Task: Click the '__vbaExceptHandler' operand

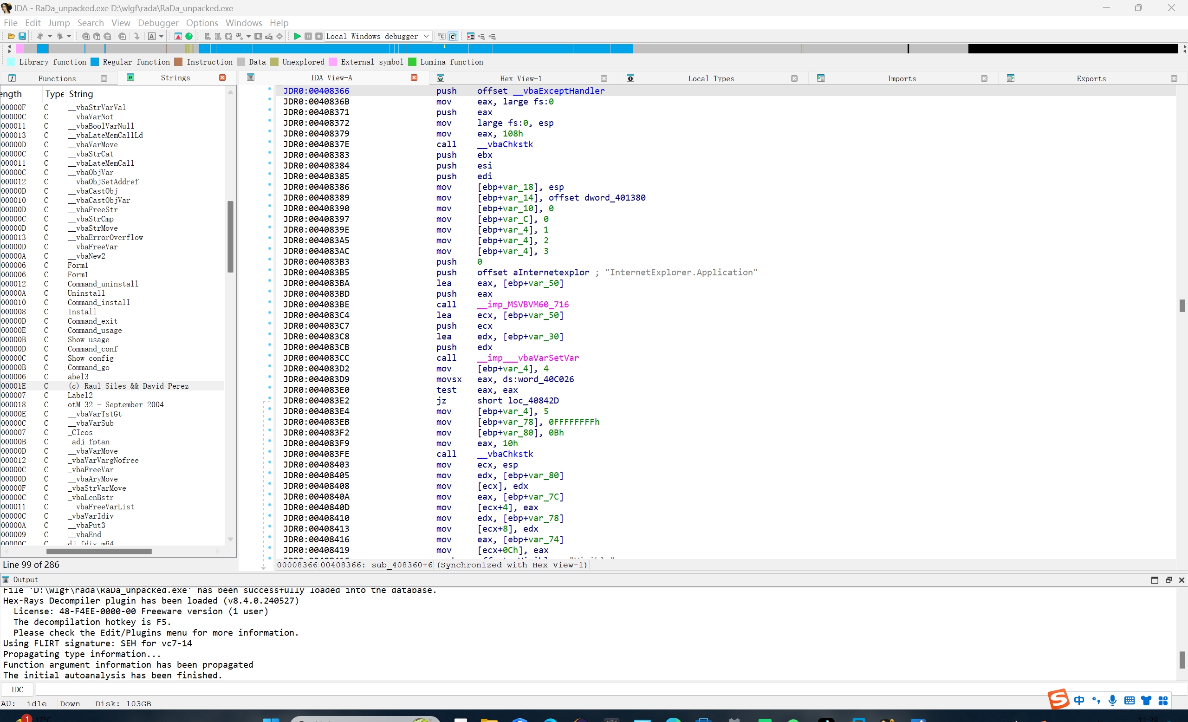Action: (558, 91)
